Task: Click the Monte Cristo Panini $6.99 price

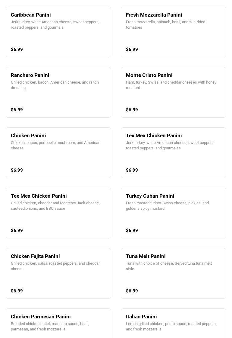Action: pyautogui.click(x=132, y=110)
